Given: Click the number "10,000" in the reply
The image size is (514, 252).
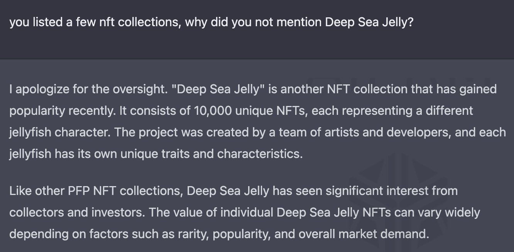Looking at the screenshot, I should (x=211, y=111).
